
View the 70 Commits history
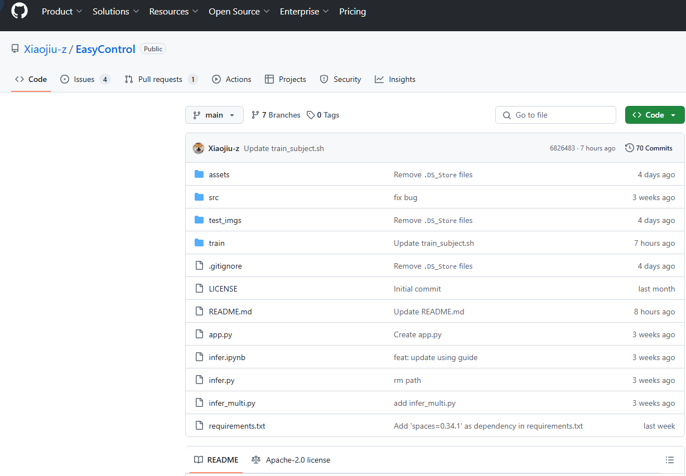pos(649,148)
